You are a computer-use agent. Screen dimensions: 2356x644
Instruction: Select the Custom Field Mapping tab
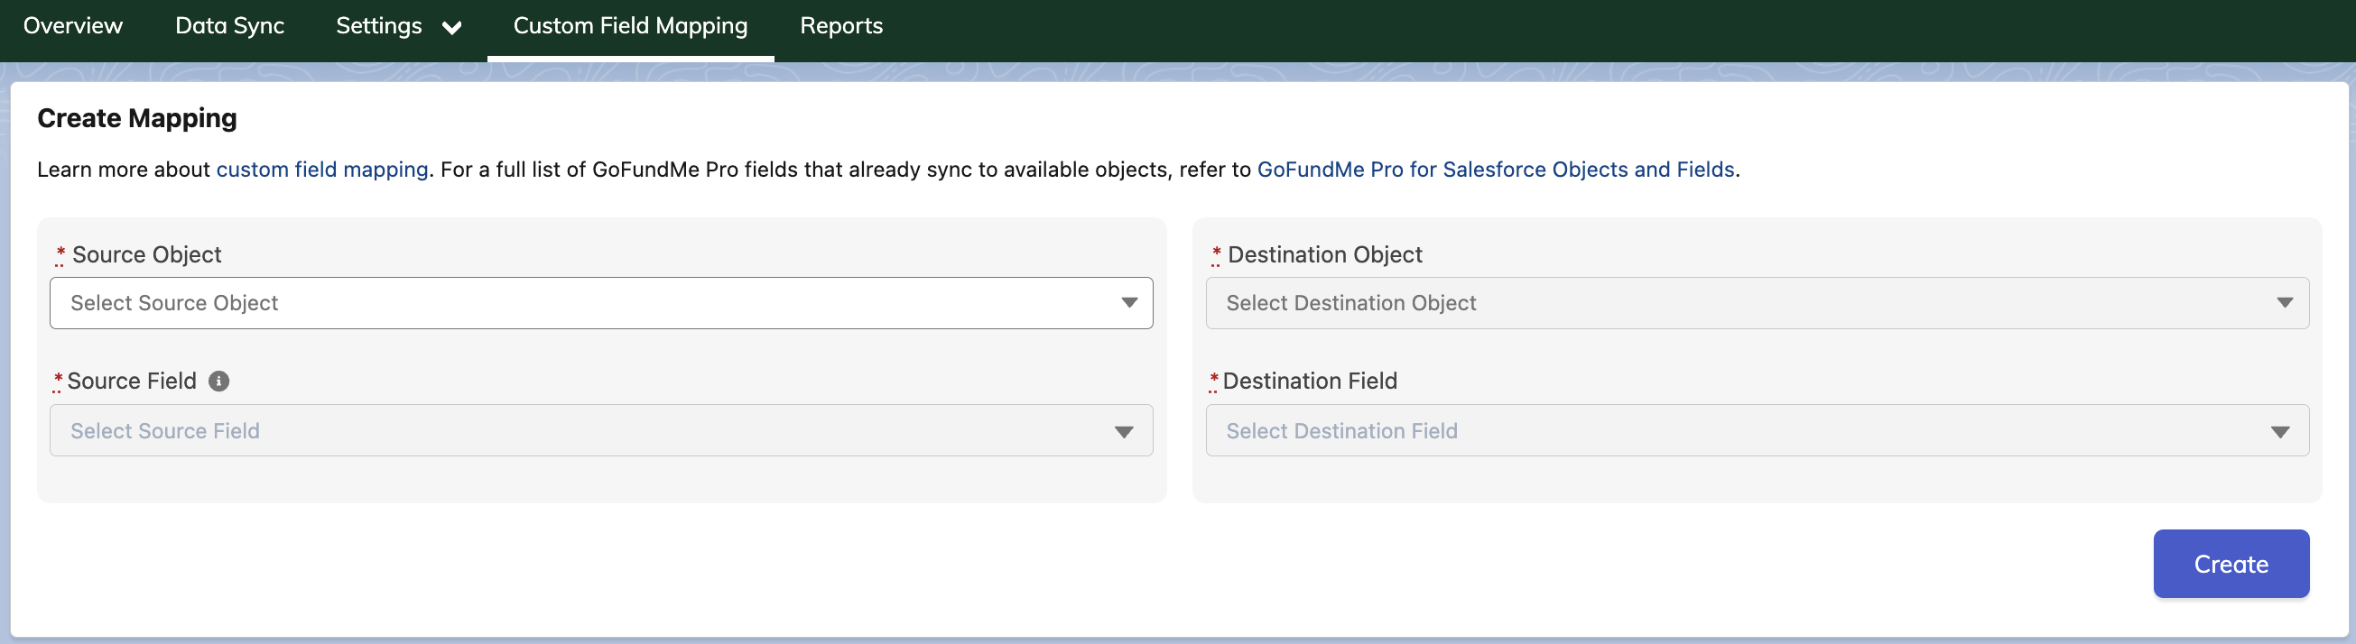pos(630,25)
